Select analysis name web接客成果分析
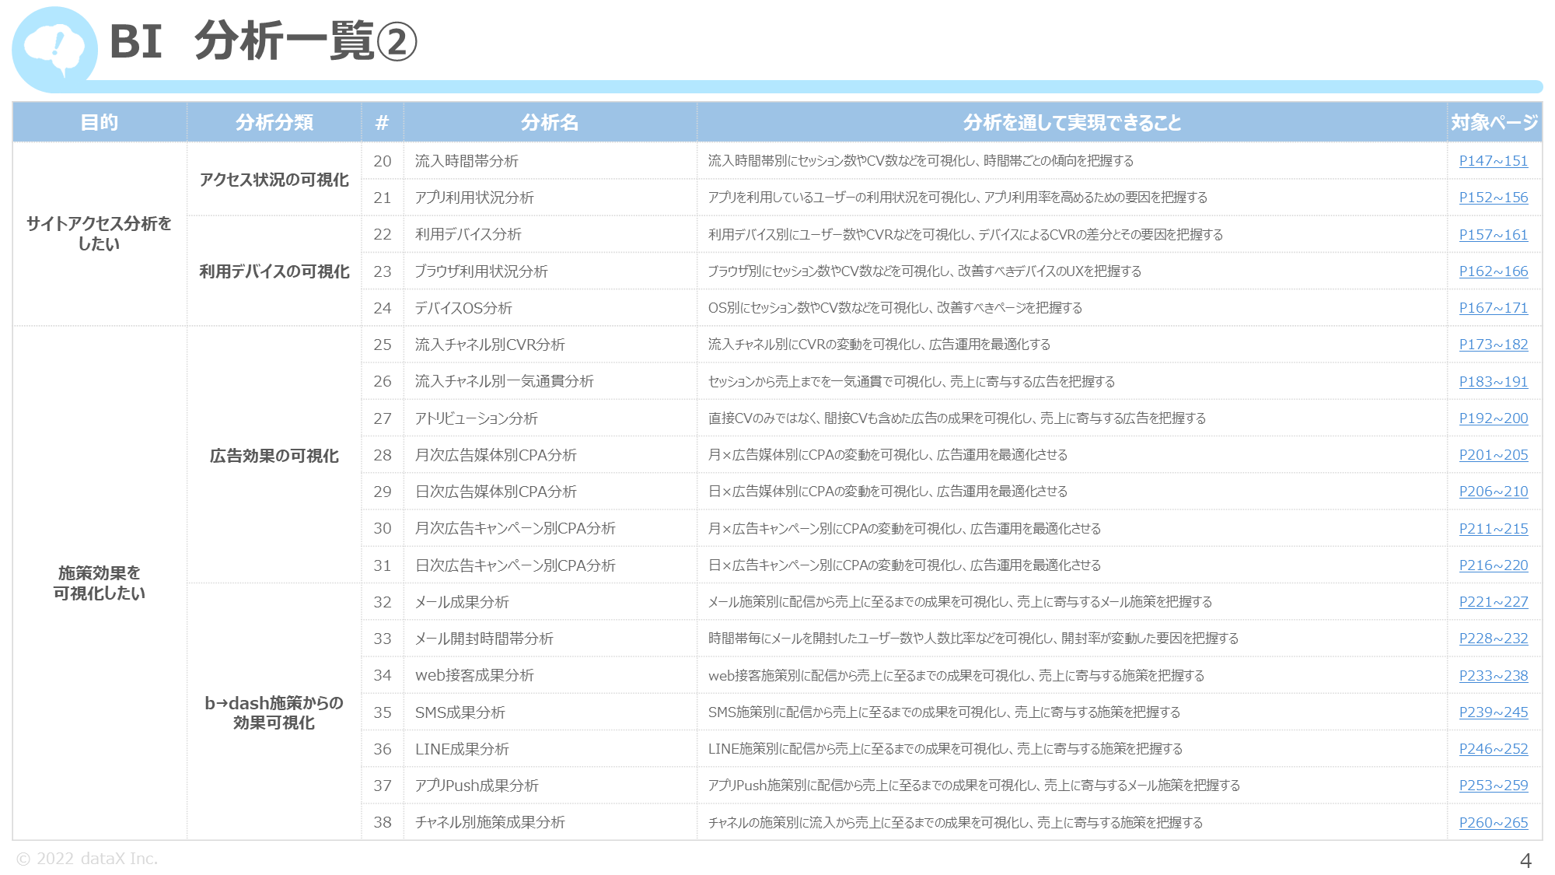Screen dimensions: 1555x875 (474, 676)
